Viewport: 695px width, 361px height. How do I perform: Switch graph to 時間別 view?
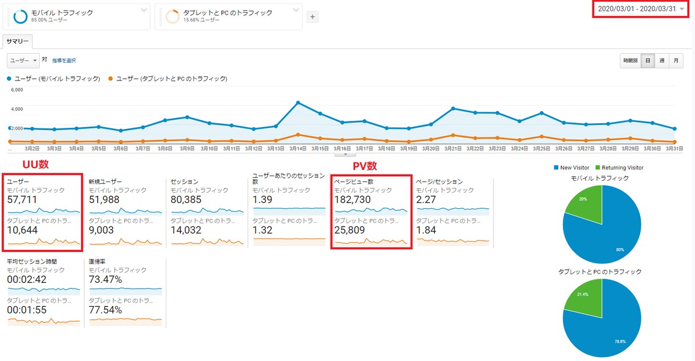point(631,60)
